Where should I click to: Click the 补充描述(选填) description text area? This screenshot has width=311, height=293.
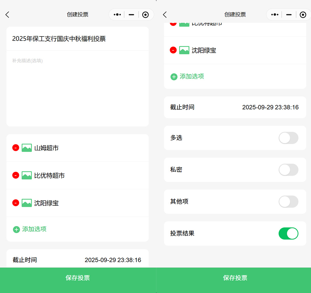pyautogui.click(x=77, y=86)
